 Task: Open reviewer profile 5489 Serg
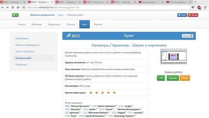coord(71,116)
